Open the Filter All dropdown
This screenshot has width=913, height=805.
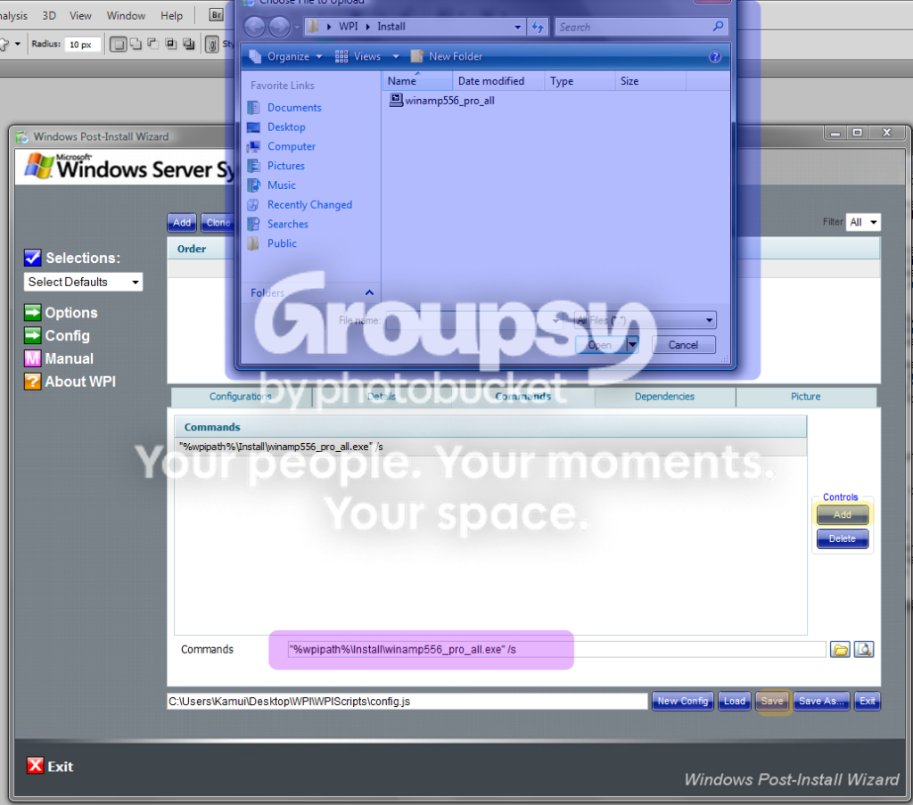[x=863, y=222]
